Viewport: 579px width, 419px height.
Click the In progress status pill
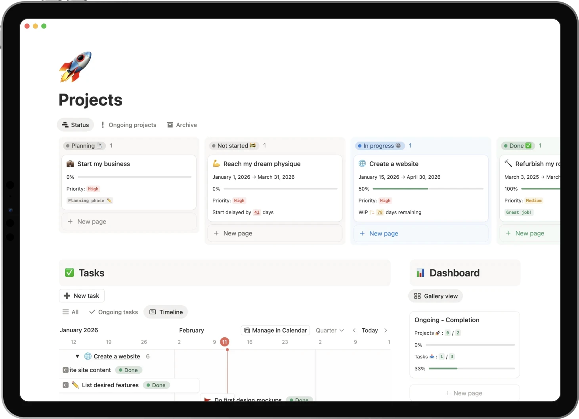click(380, 145)
